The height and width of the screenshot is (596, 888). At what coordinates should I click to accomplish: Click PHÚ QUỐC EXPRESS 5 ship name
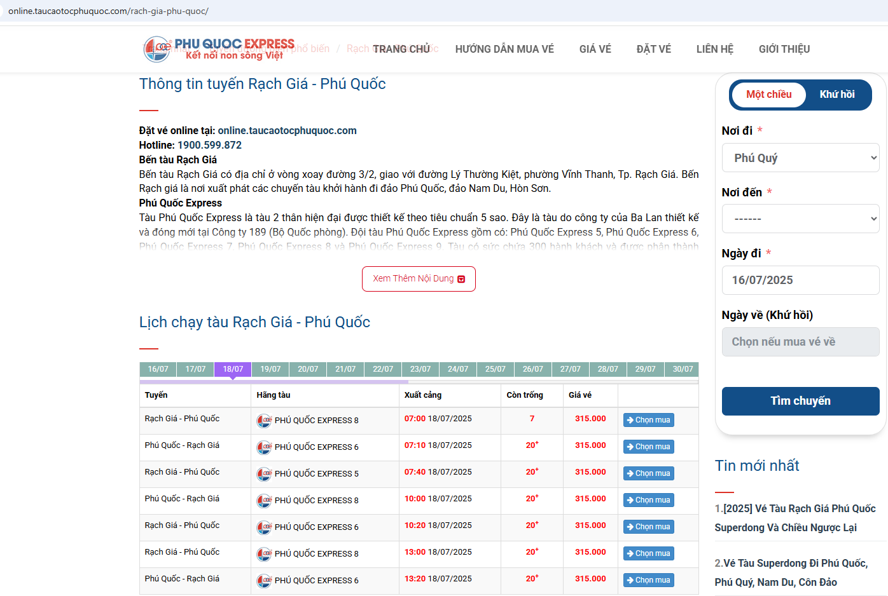(x=316, y=474)
